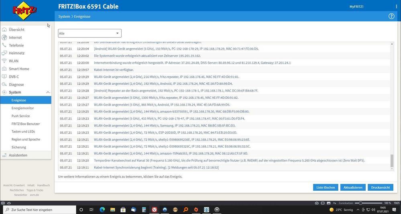401x214 pixels.
Task: Open the Inhalt footer link
Action: 31,185
